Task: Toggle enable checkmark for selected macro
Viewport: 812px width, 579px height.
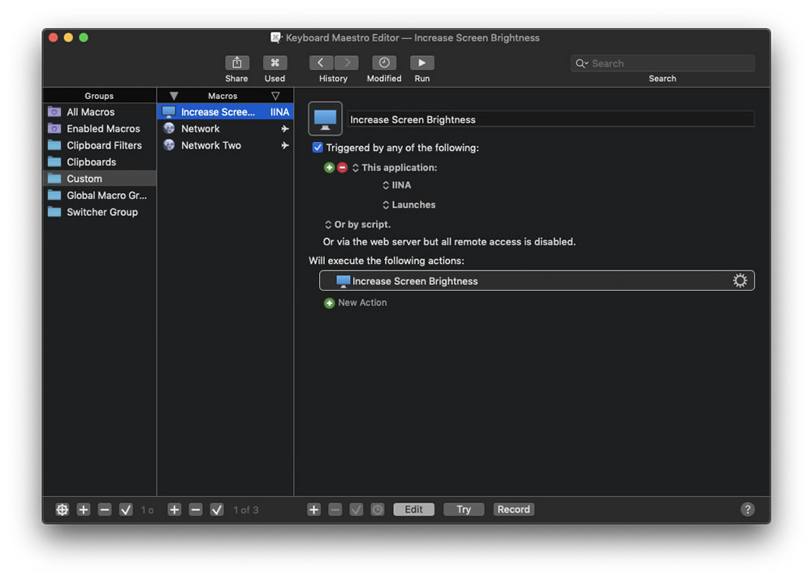Action: (x=217, y=510)
